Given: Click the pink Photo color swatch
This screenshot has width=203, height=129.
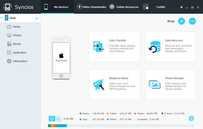Looking at the screenshot, I should (x=135, y=113).
